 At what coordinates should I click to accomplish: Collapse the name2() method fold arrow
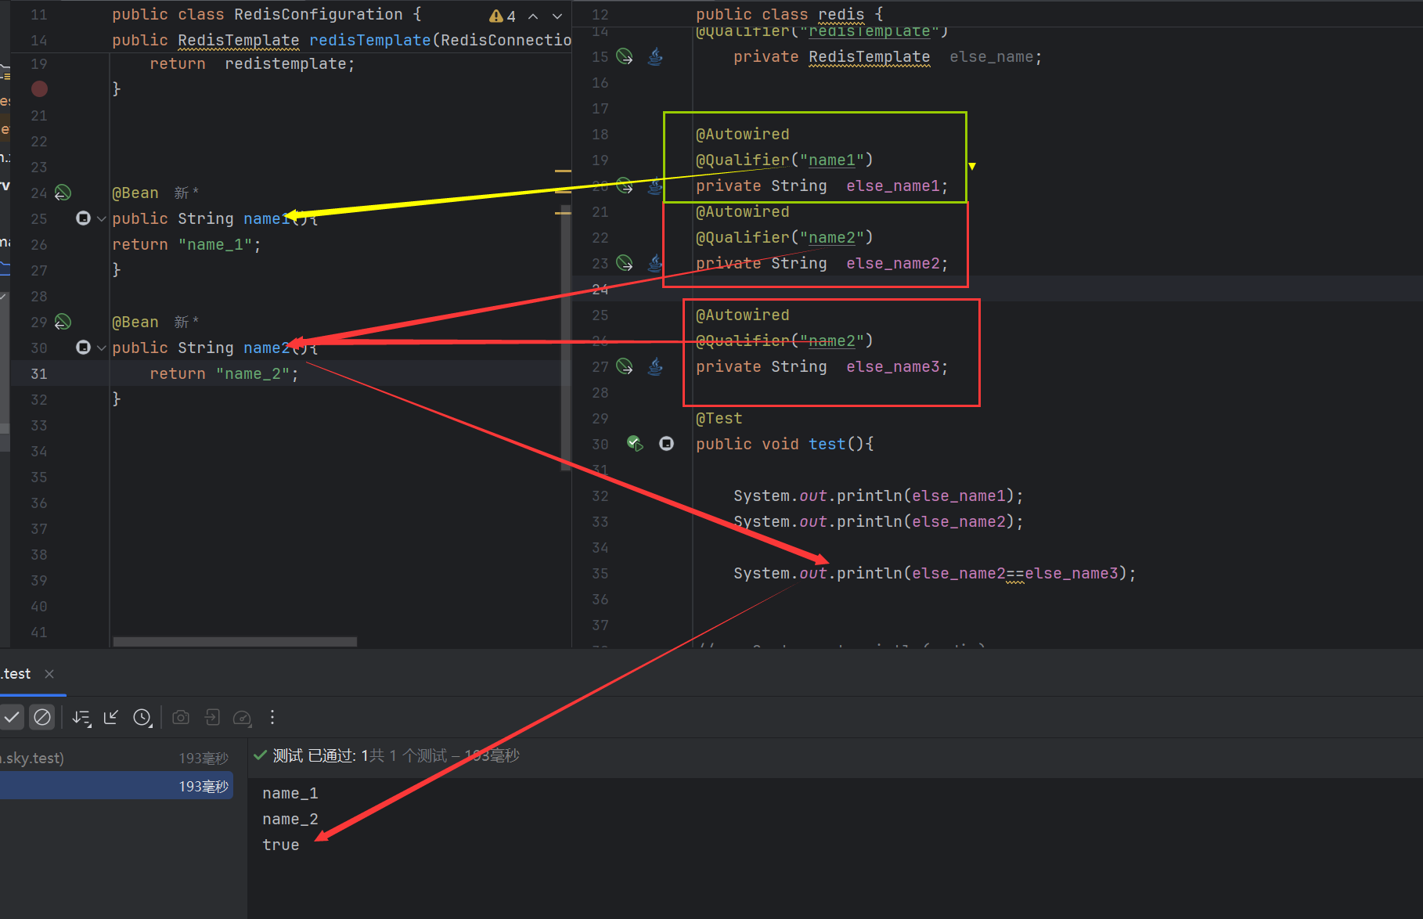[101, 348]
